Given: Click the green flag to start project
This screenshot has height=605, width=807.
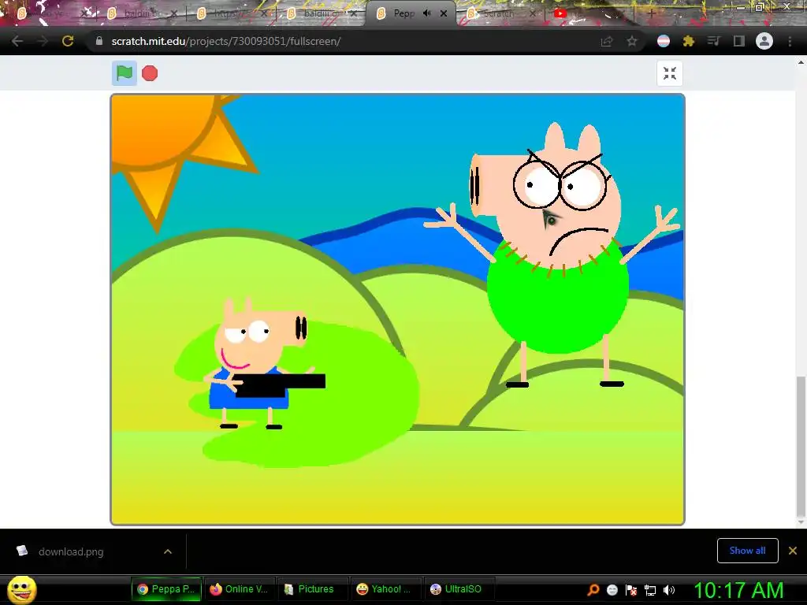Looking at the screenshot, I should coord(124,73).
